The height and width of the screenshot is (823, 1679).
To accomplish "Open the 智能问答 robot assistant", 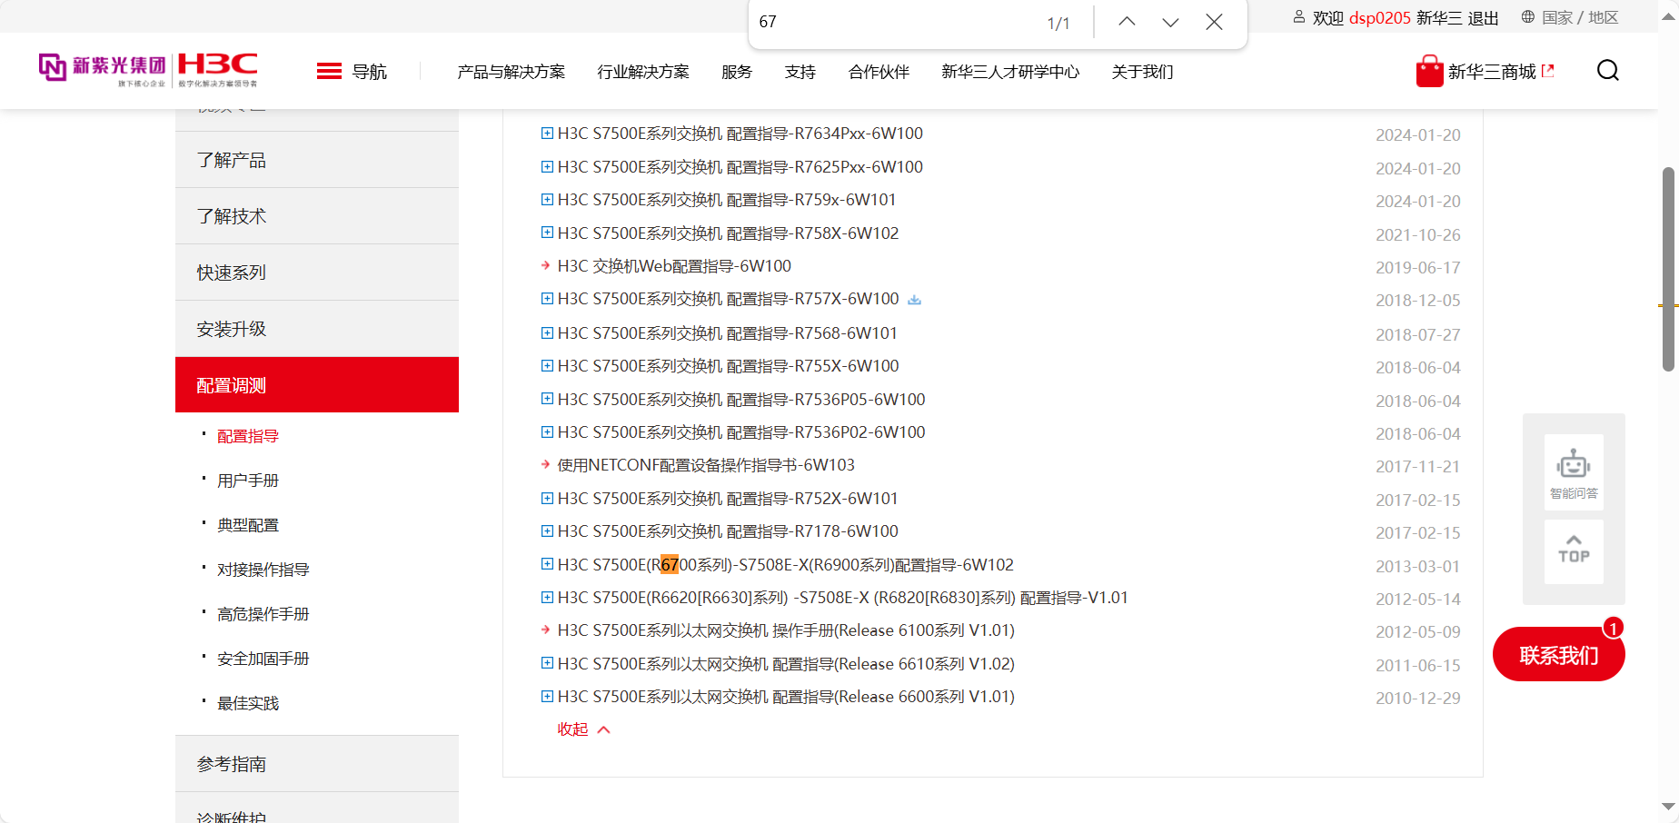I will click(1574, 472).
